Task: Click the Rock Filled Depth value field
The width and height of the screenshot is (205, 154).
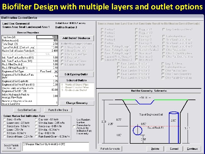Action: 47,64
